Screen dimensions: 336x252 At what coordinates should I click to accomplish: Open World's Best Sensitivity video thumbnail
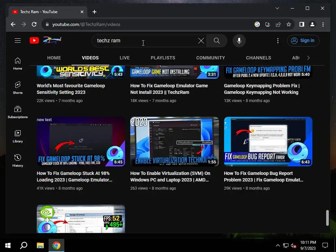click(81, 72)
